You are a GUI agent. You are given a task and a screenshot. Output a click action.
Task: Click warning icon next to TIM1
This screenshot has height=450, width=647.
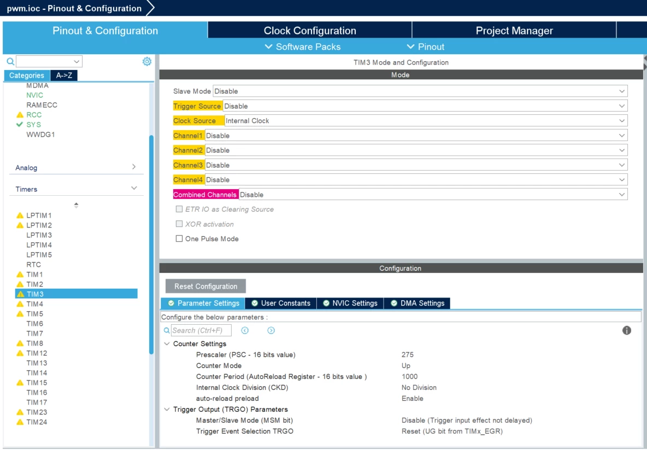20,274
